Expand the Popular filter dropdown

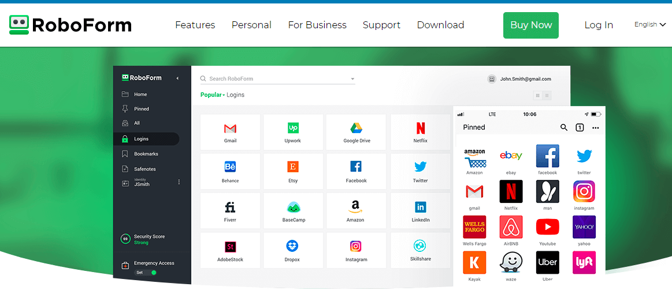point(213,95)
